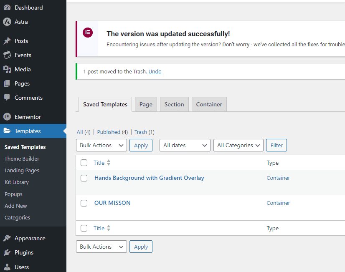Click the Posts pushpin icon
This screenshot has height=272, width=345.
tap(7, 41)
